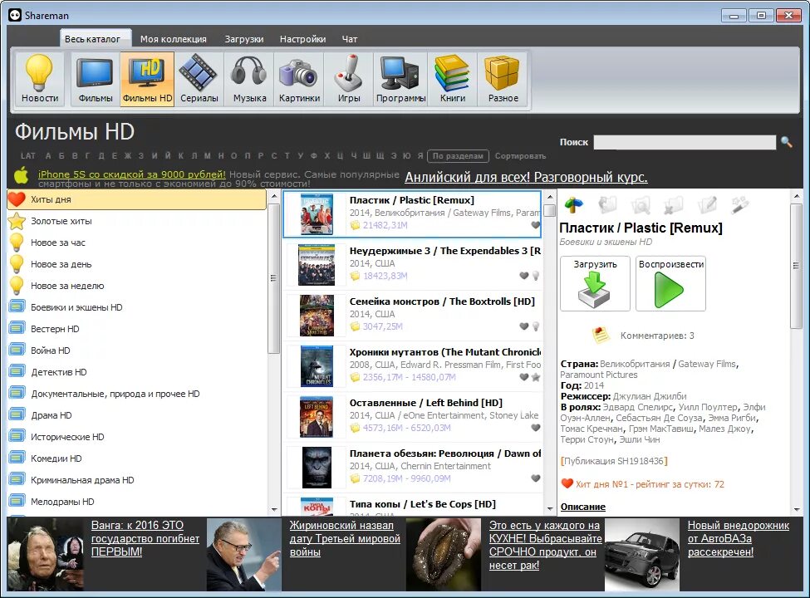The width and height of the screenshot is (810, 598).
Task: Click star icon on Хроники мутантов row
Action: click(x=536, y=377)
